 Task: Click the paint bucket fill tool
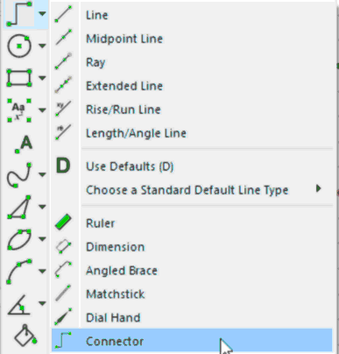pos(25,335)
